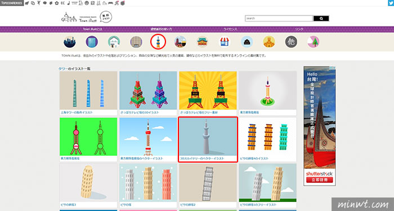Open the gray outline Pisa tower thumbnail

pyautogui.click(x=208, y=183)
